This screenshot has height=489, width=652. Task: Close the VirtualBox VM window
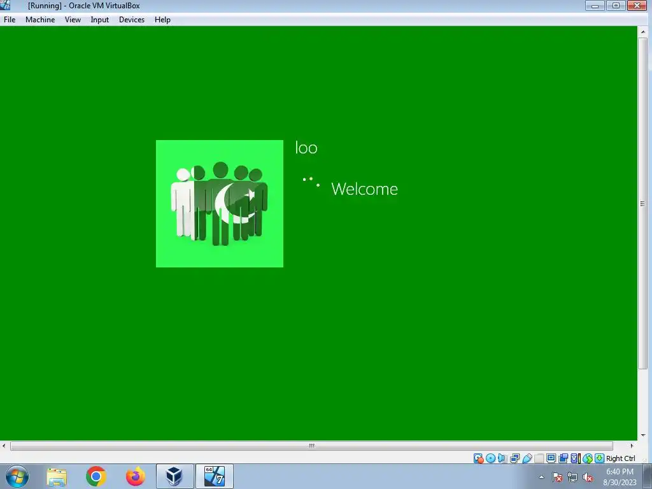pyautogui.click(x=637, y=5)
